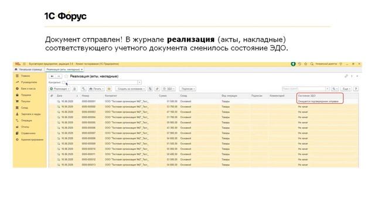
Task: Expand the ЭДО dropdown menu
Action: [x=169, y=89]
